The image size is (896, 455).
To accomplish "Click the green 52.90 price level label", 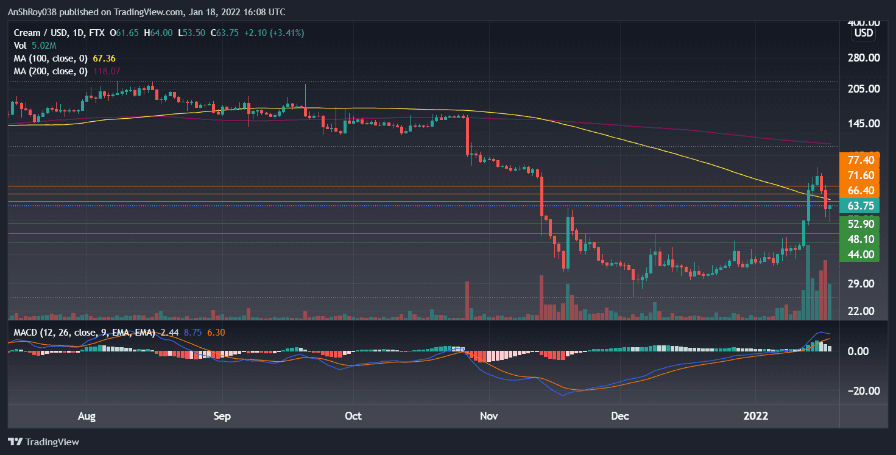I will pyautogui.click(x=859, y=224).
